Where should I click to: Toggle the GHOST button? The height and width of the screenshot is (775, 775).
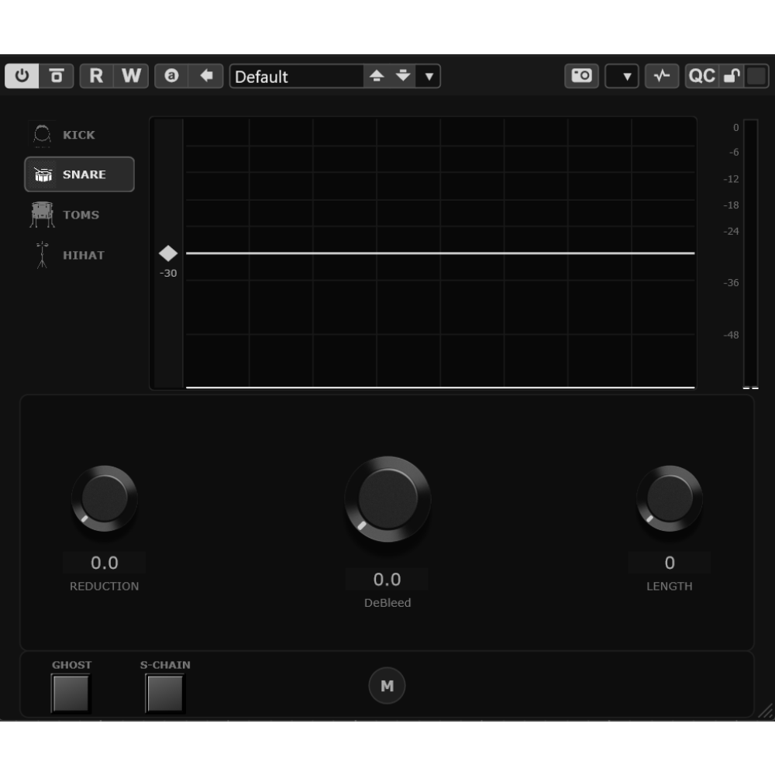coord(71,692)
